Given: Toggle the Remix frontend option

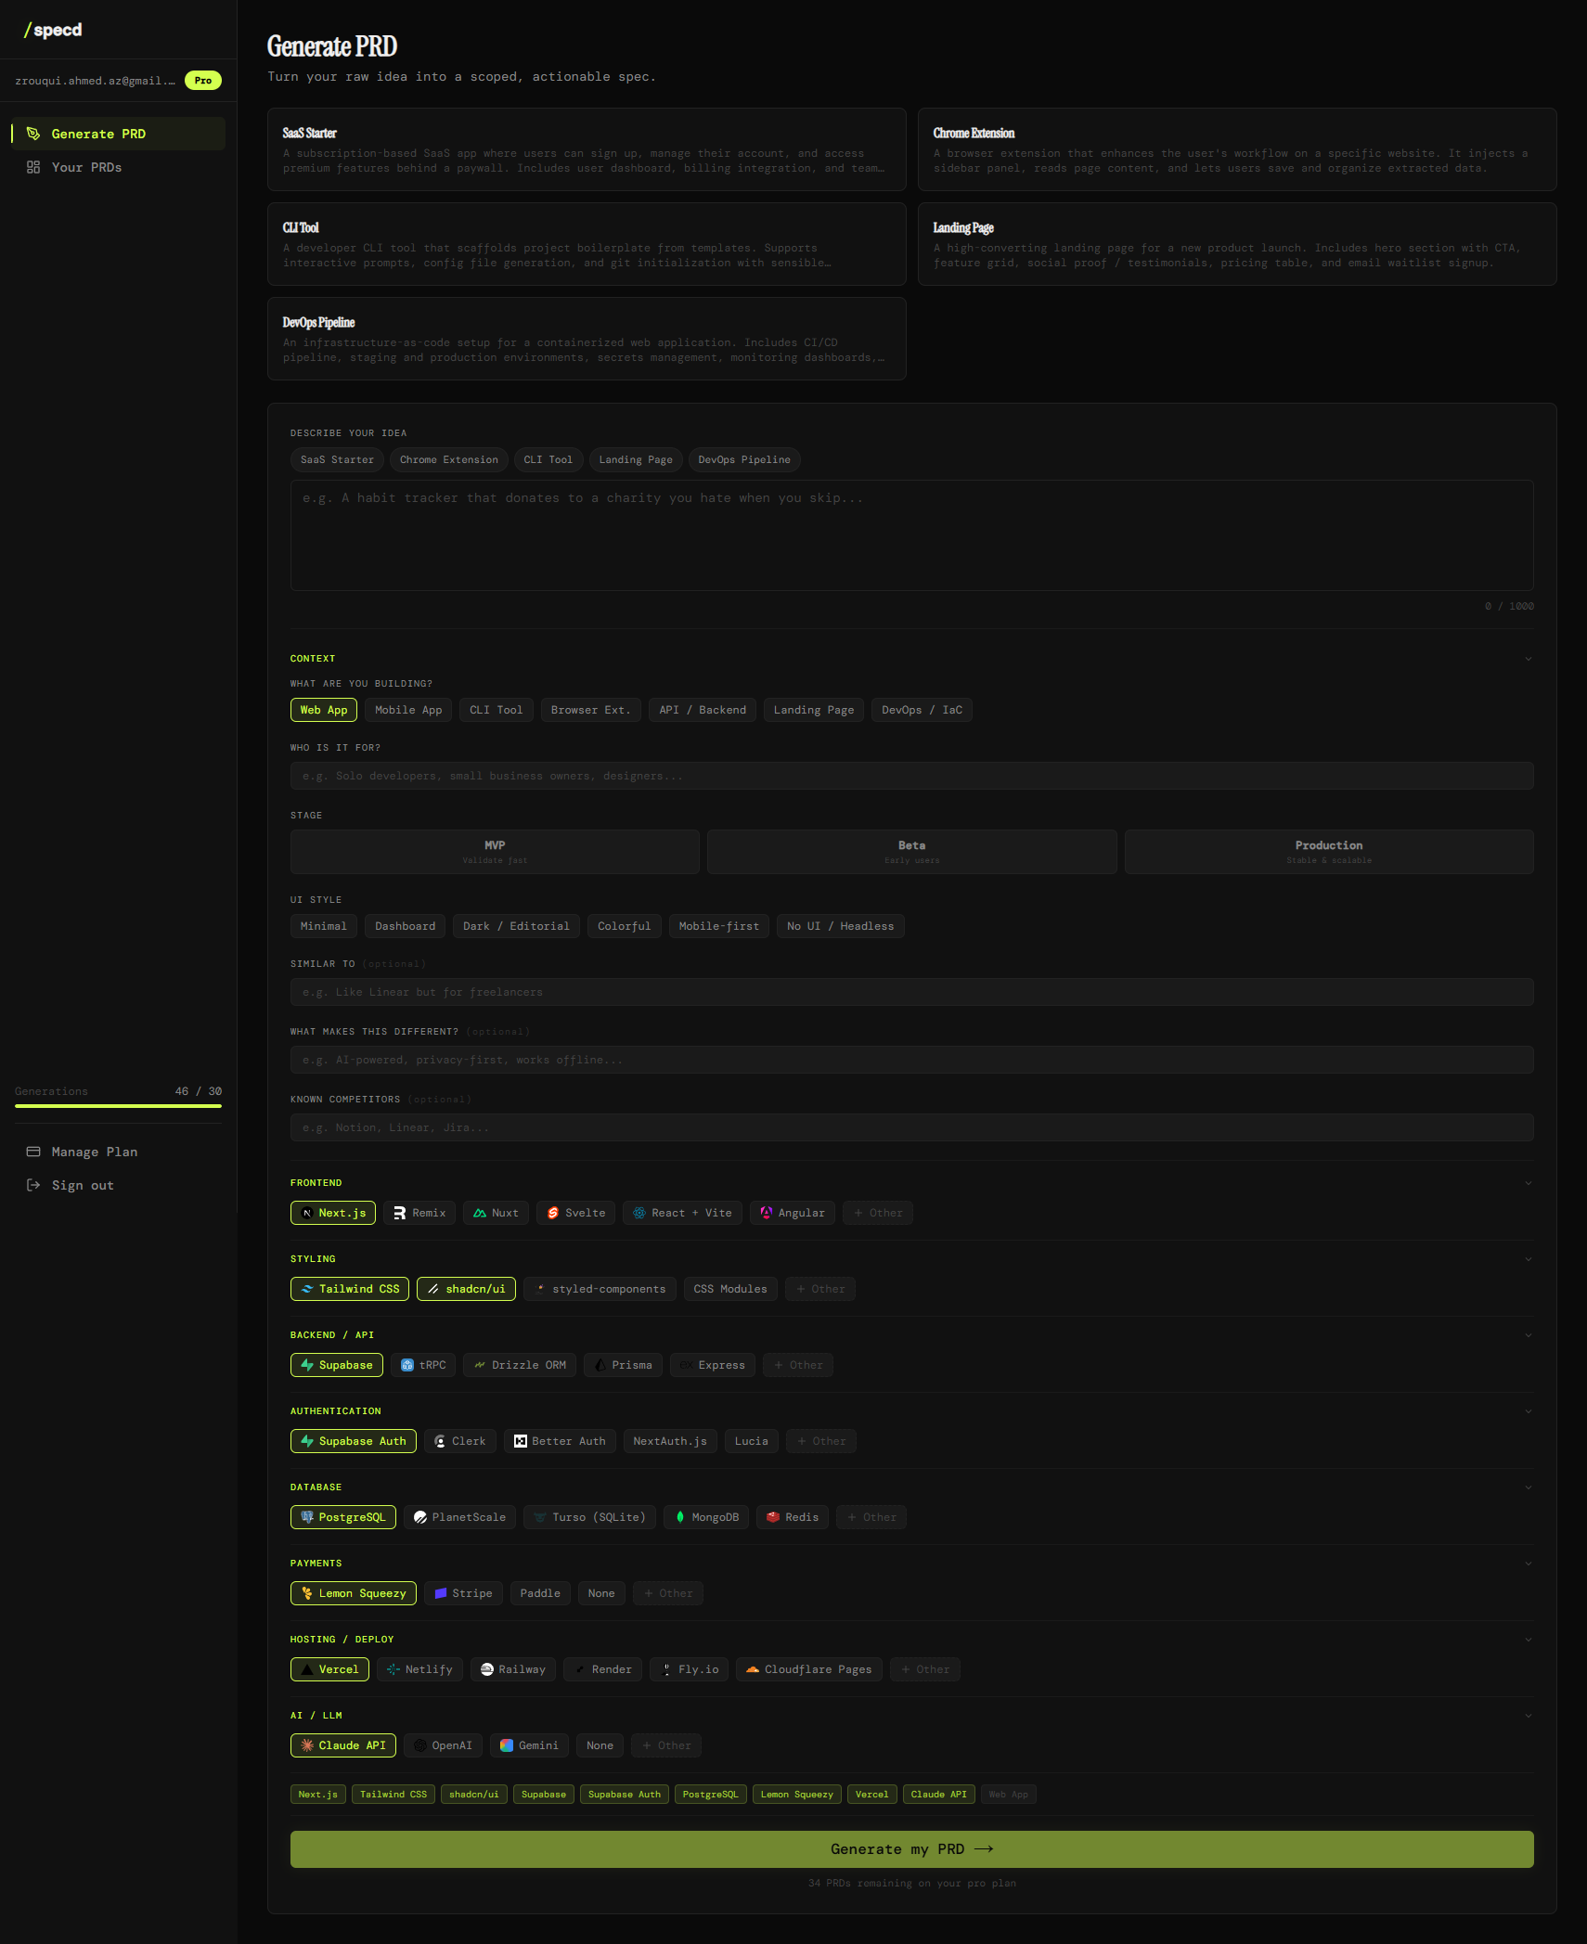Looking at the screenshot, I should (x=419, y=1213).
